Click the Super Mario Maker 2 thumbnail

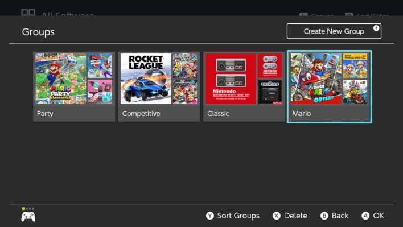pos(355,65)
